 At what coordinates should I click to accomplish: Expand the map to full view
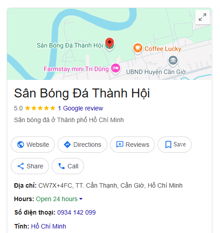202,17
